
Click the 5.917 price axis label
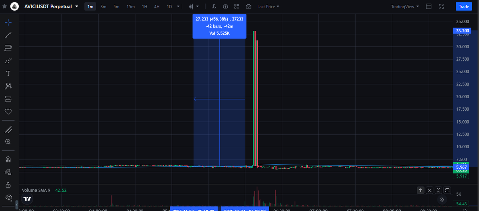click(x=461, y=177)
